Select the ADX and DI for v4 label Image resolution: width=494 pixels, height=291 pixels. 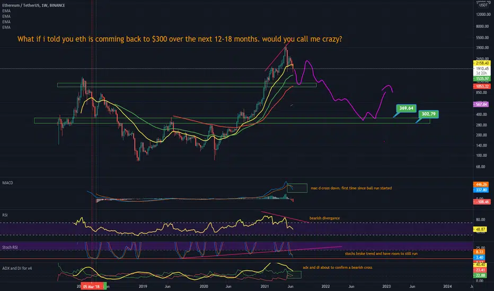tap(17, 268)
